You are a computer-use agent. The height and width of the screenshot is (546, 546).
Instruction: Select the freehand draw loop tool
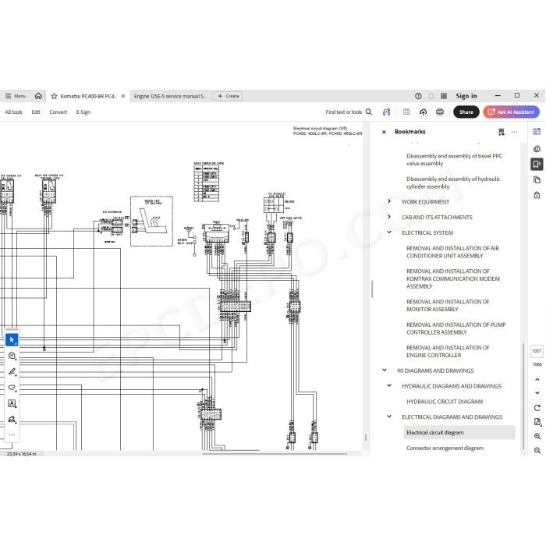click(x=12, y=388)
